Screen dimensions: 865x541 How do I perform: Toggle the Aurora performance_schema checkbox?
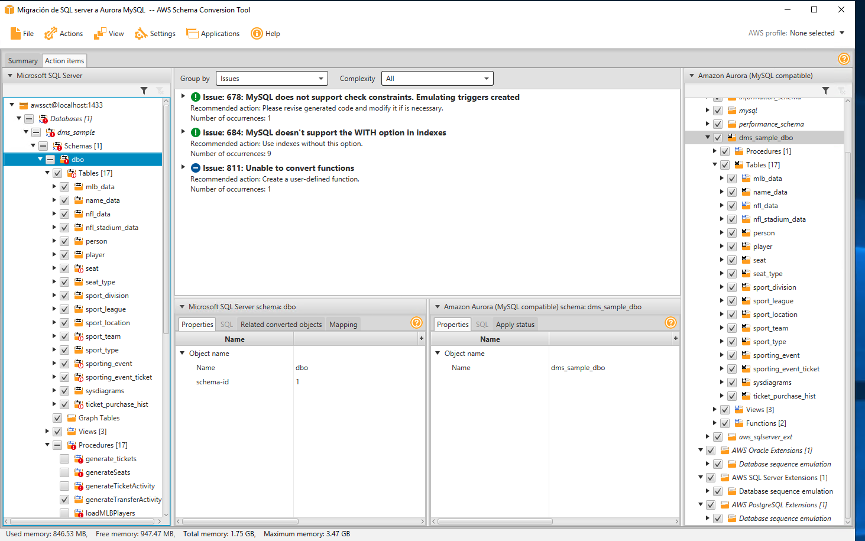pos(718,124)
